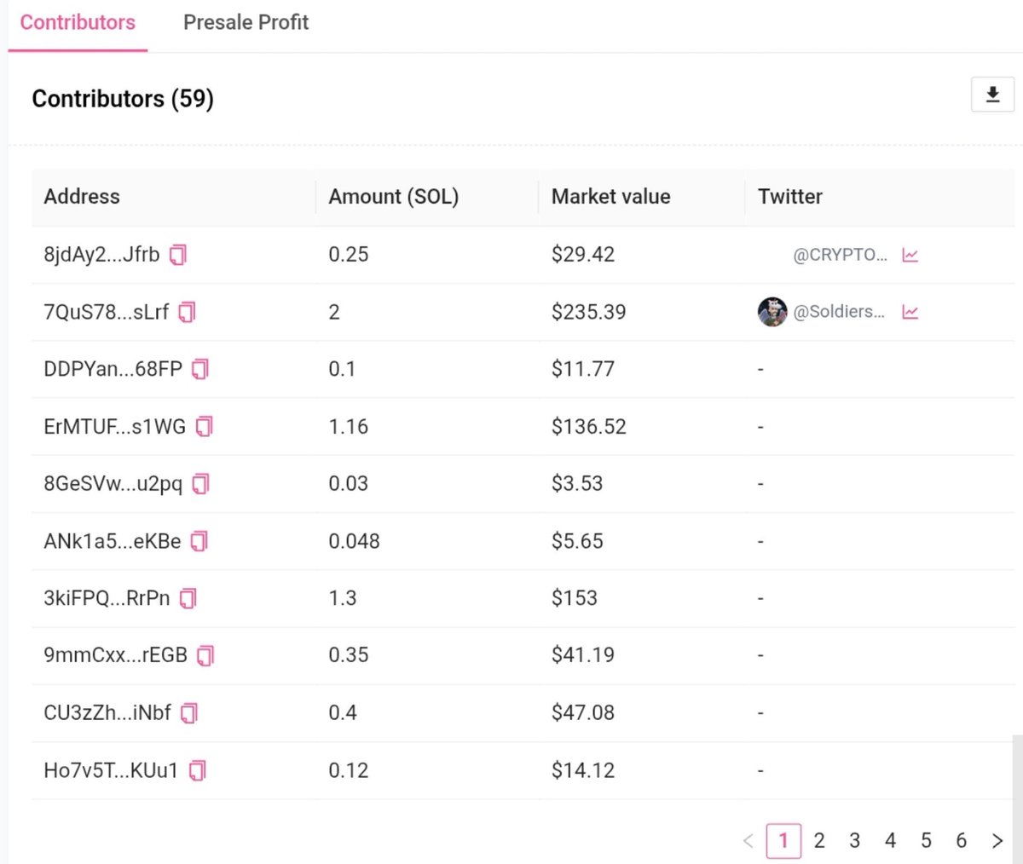
Task: Copy address 9mmCxx...rEGB
Action: (205, 655)
